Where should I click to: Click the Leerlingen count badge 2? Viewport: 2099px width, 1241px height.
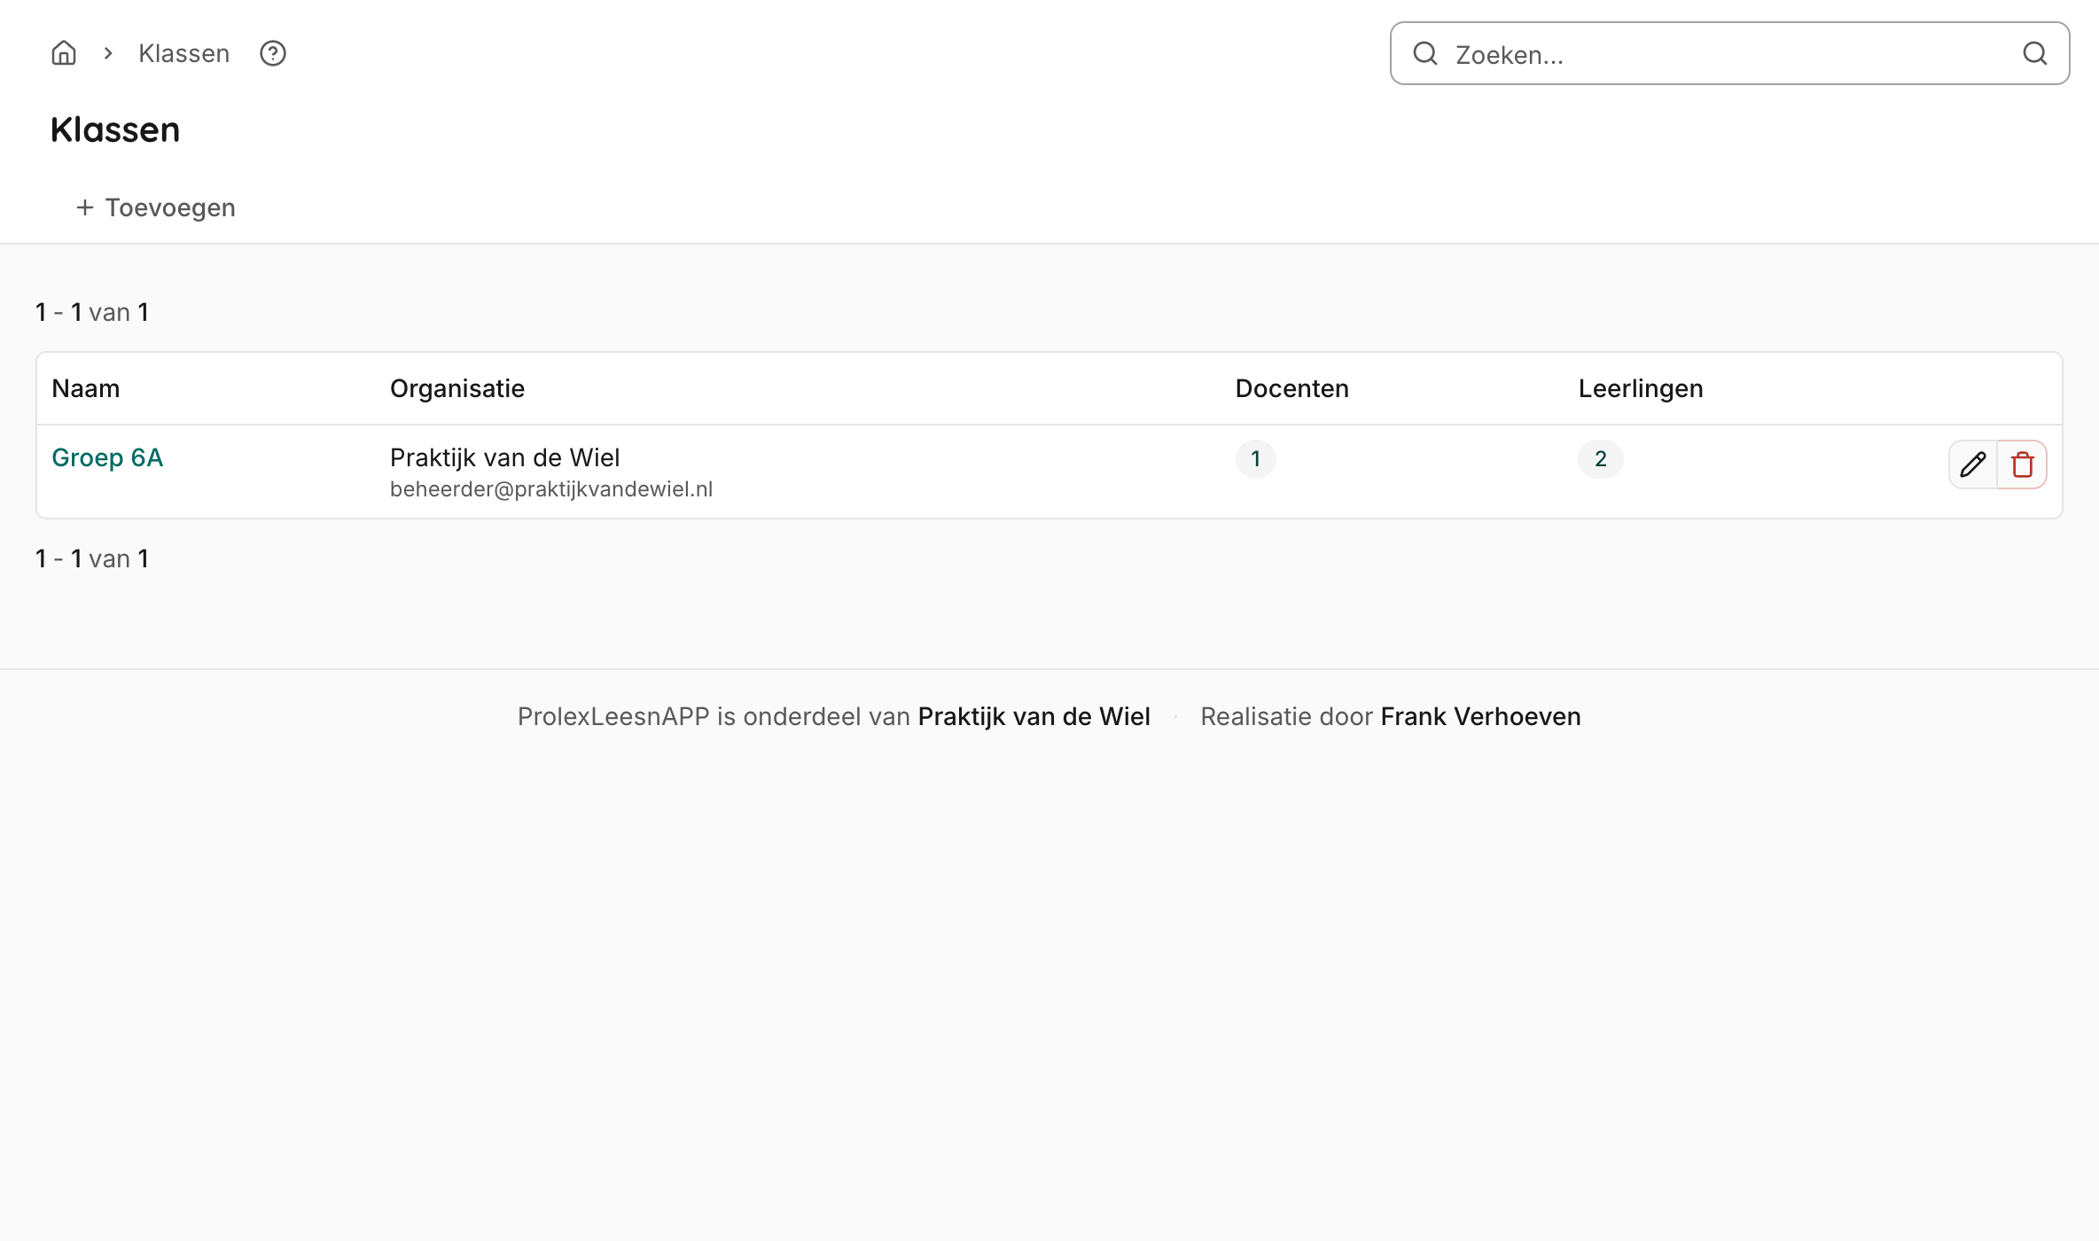tap(1601, 459)
